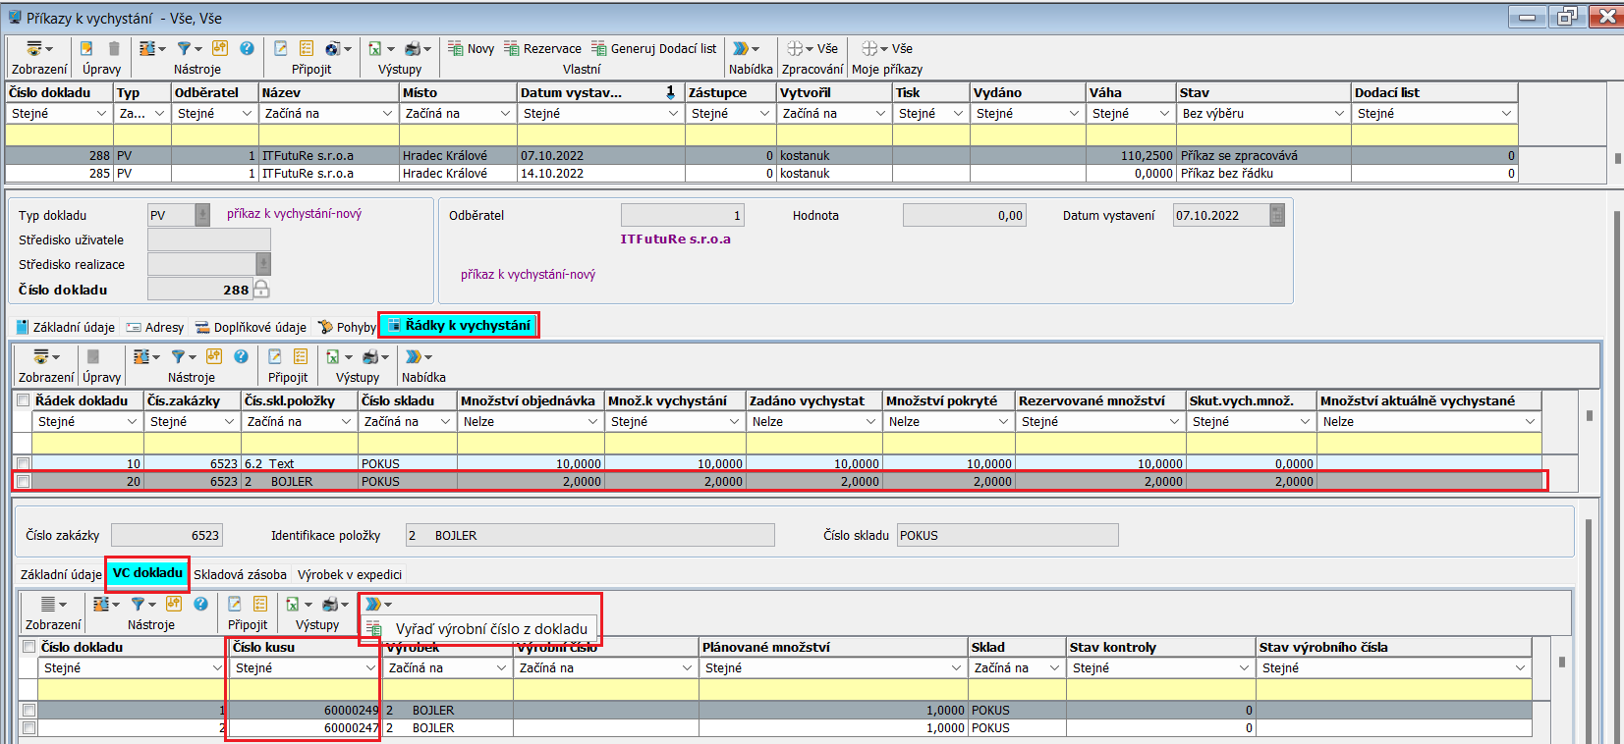The image size is (1624, 744).
Task: Select Vyřaď výrobní číslo z dokladu
Action: point(490,629)
